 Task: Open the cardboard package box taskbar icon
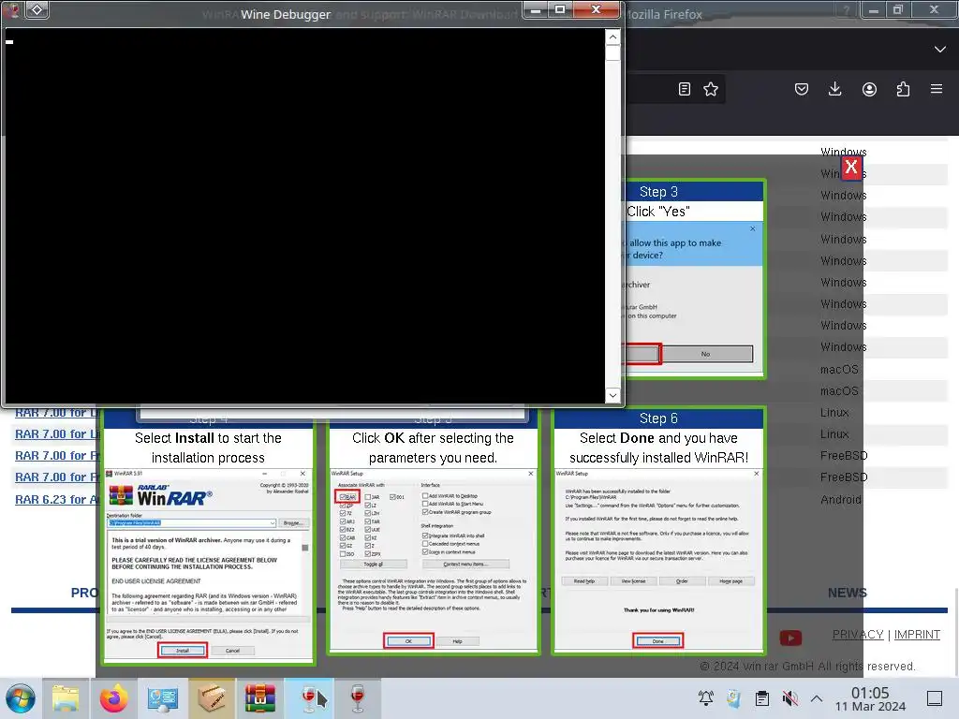(211, 698)
